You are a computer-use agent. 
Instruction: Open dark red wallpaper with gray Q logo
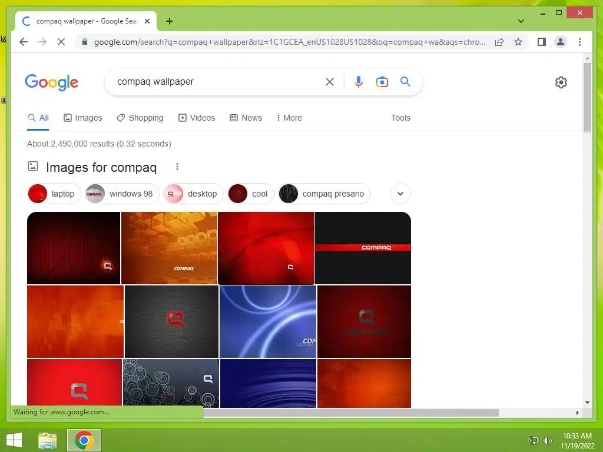point(364,321)
